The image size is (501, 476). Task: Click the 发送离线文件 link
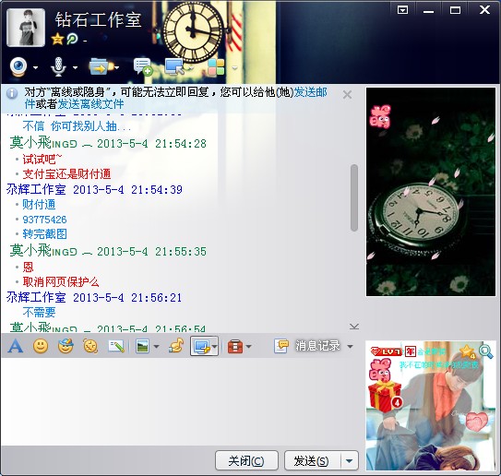pos(90,104)
